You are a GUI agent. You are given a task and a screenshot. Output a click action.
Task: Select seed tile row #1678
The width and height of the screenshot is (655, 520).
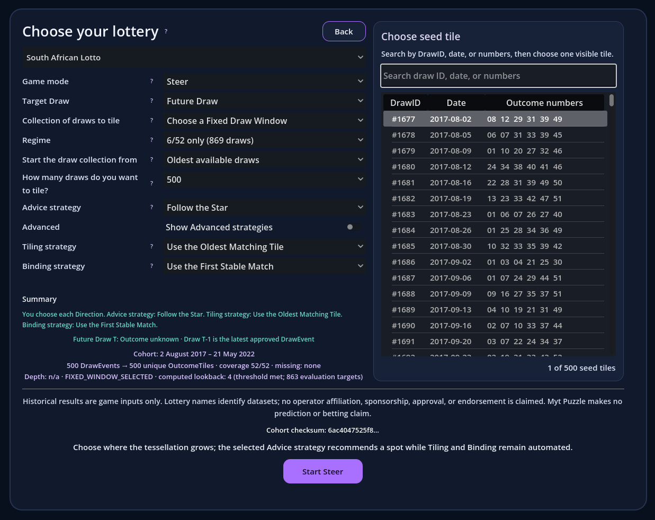(x=494, y=135)
